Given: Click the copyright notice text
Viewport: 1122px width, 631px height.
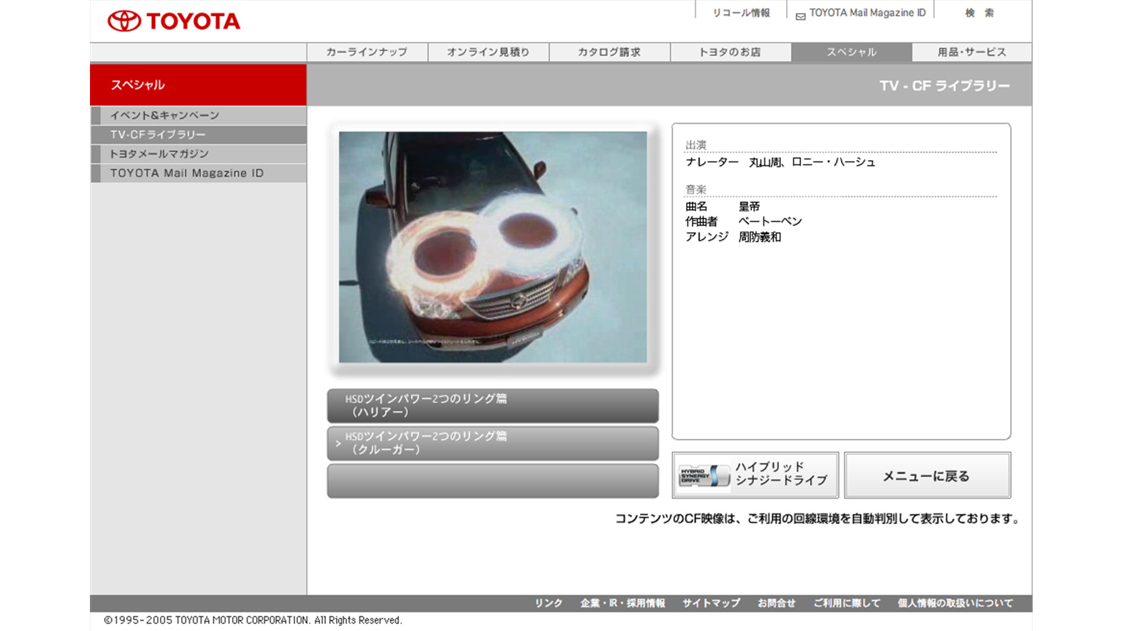Looking at the screenshot, I should (x=253, y=620).
